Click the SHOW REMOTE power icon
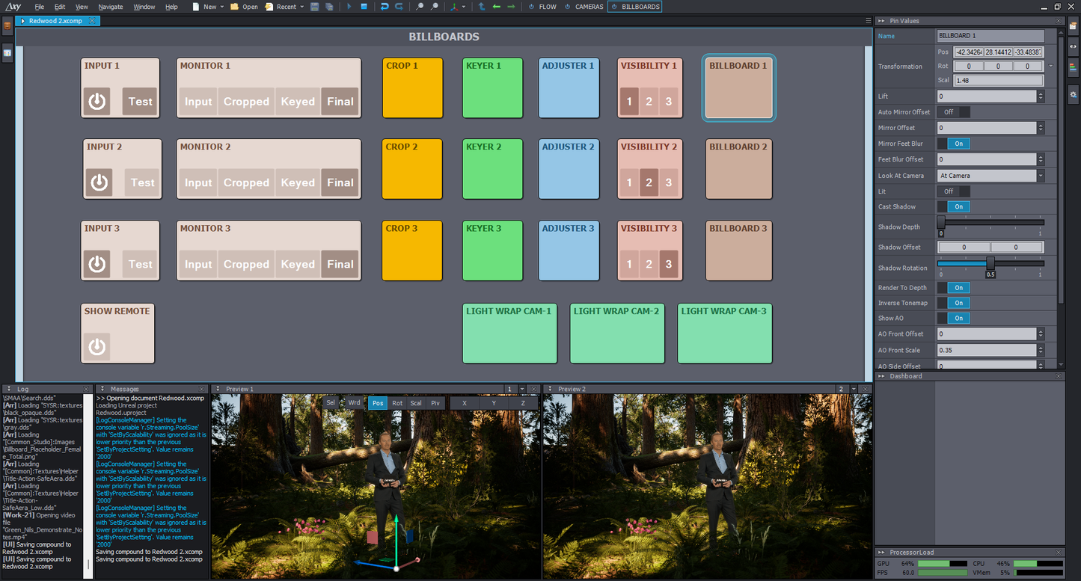 pyautogui.click(x=97, y=347)
